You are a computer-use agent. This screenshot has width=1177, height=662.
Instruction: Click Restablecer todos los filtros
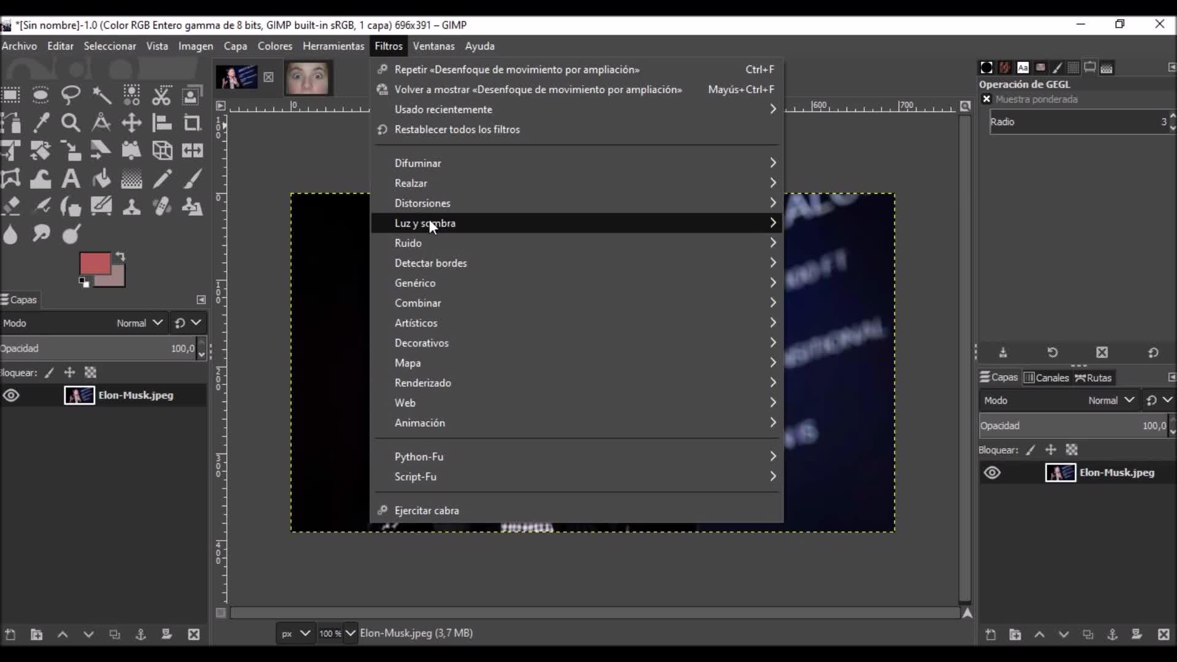[x=457, y=129]
